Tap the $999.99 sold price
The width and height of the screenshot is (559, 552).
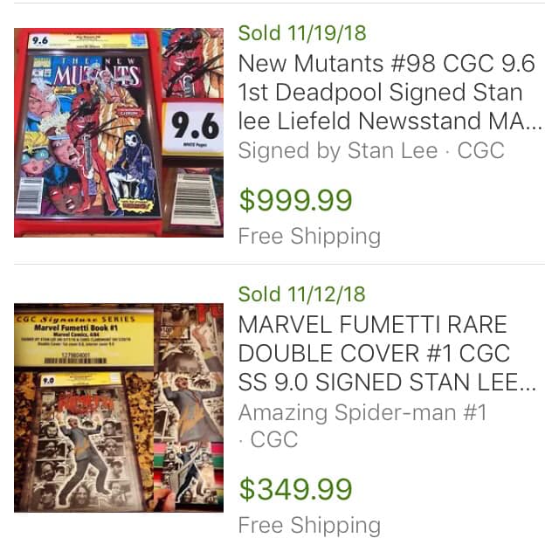[295, 200]
